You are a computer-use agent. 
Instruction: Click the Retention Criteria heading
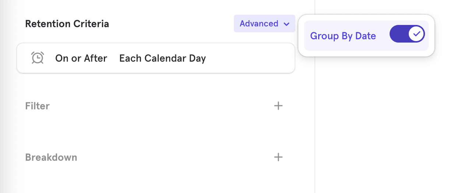pyautogui.click(x=67, y=24)
